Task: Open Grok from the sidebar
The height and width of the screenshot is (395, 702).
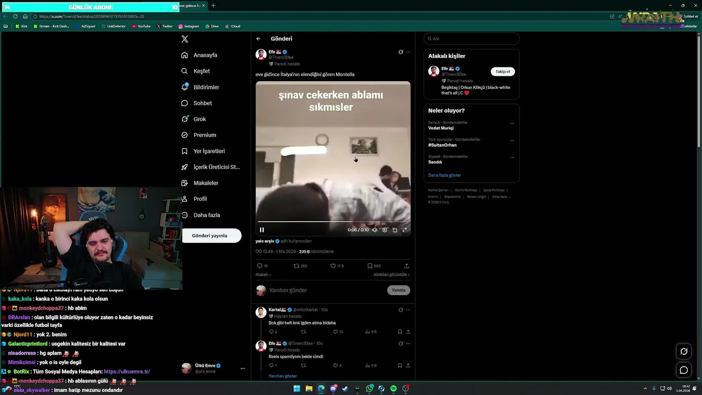Action: [194, 119]
